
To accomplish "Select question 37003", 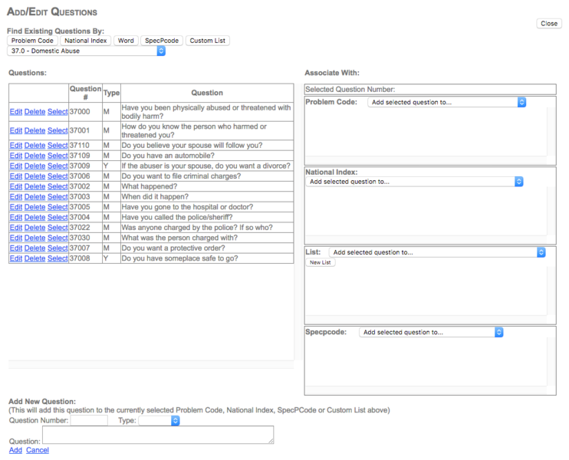I will 58,196.
